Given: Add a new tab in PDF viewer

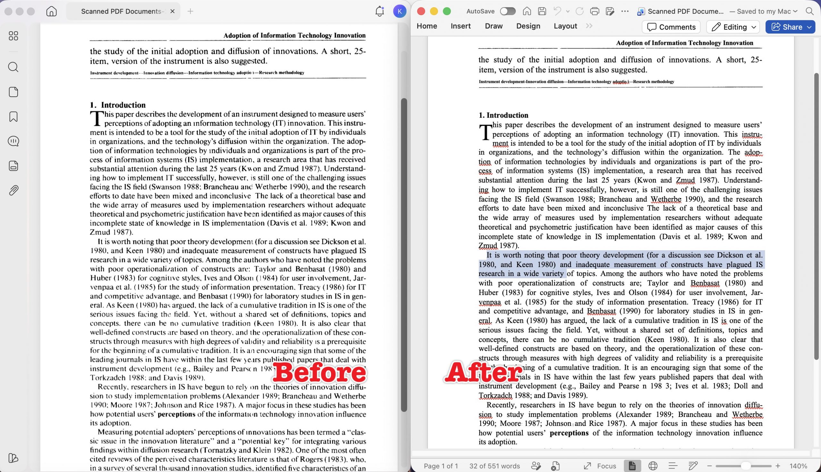Looking at the screenshot, I should pyautogui.click(x=190, y=11).
